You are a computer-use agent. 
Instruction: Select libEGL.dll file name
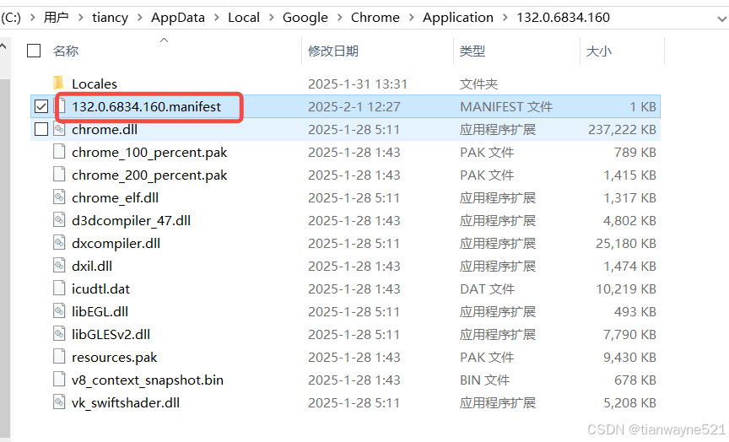click(x=100, y=311)
